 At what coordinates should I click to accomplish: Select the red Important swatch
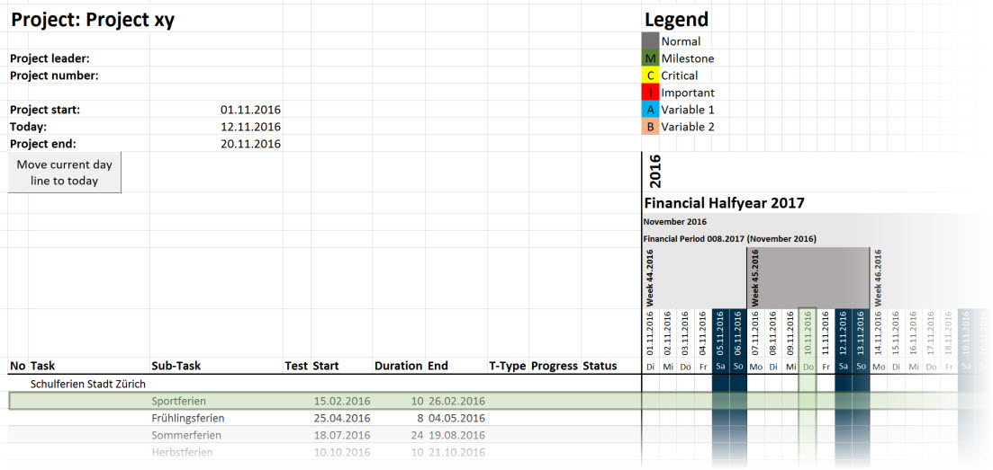click(650, 93)
